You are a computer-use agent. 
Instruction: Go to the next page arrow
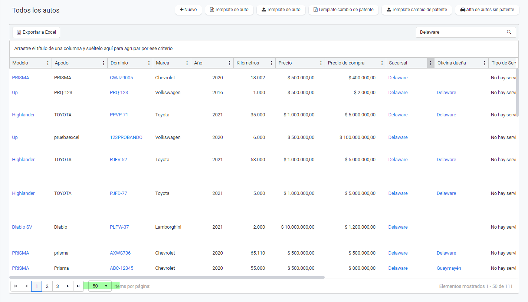(68, 286)
